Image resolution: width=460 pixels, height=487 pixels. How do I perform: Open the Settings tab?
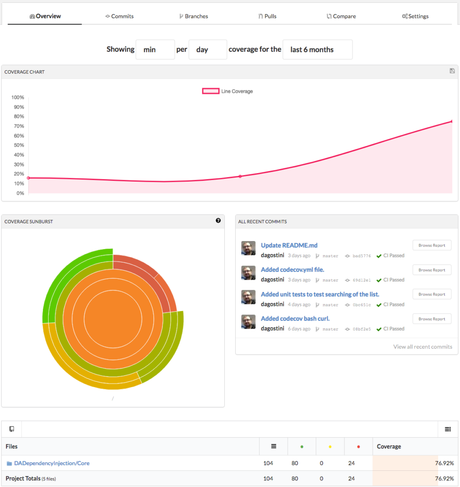415,16
